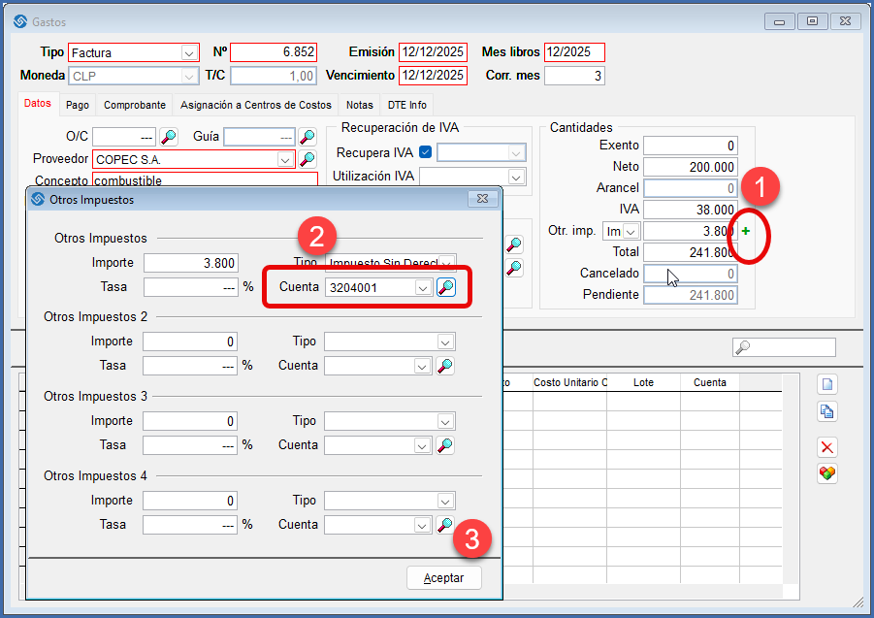Open Cuenta dropdown in Otros Impuestos 4

(x=422, y=526)
